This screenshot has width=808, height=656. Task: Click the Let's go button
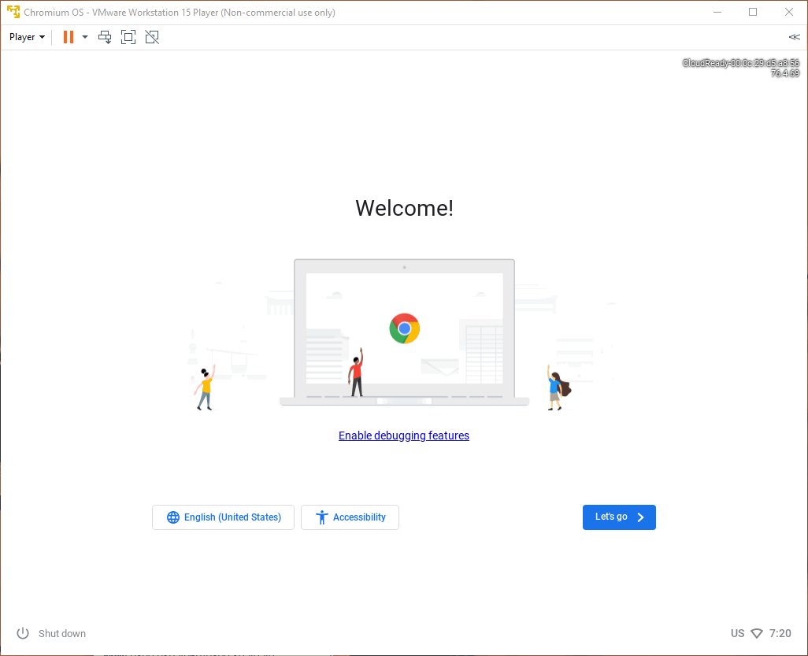coord(619,517)
